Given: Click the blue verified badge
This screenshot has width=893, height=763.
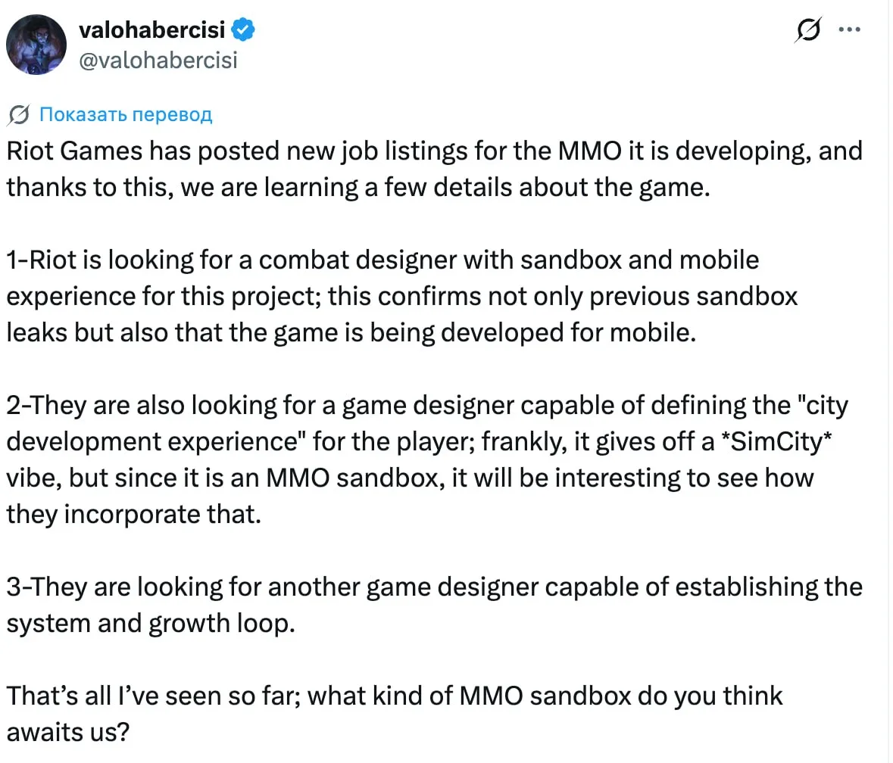Looking at the screenshot, I should tap(243, 30).
